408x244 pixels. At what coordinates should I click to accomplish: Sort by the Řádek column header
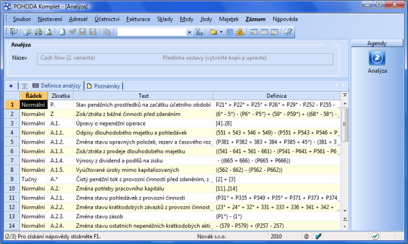click(34, 96)
